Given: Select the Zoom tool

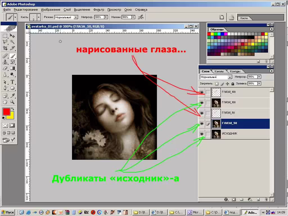Looking at the screenshot, I should click(x=12, y=102).
